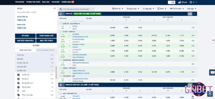
Task: Open the Thông báo notifications menu
Action: point(68,2)
